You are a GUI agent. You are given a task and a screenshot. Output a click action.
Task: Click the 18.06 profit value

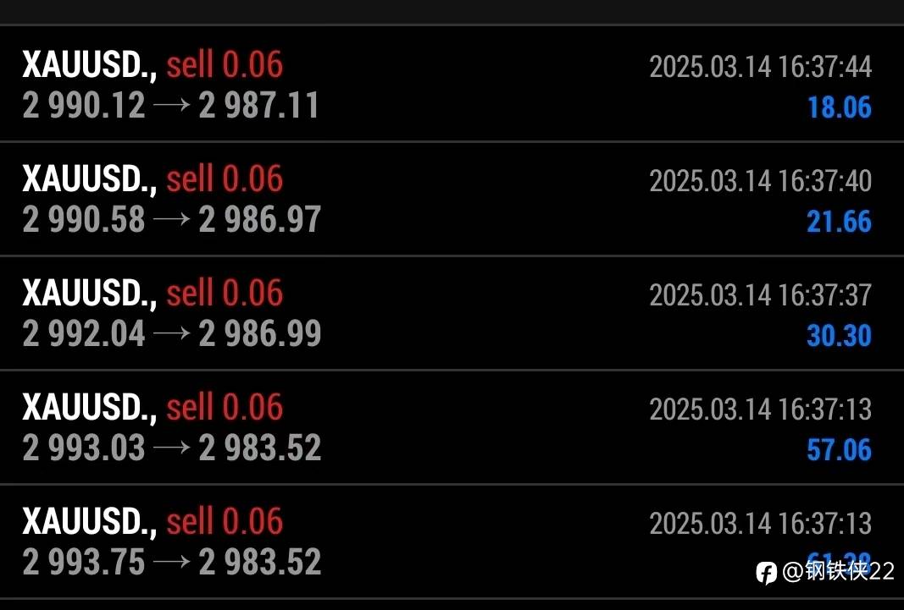click(x=839, y=107)
